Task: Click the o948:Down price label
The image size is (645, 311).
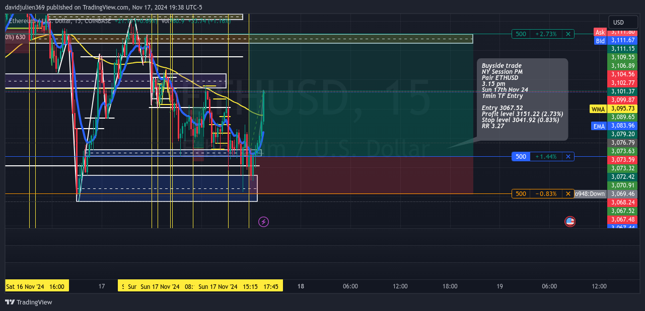Action: click(x=590, y=194)
